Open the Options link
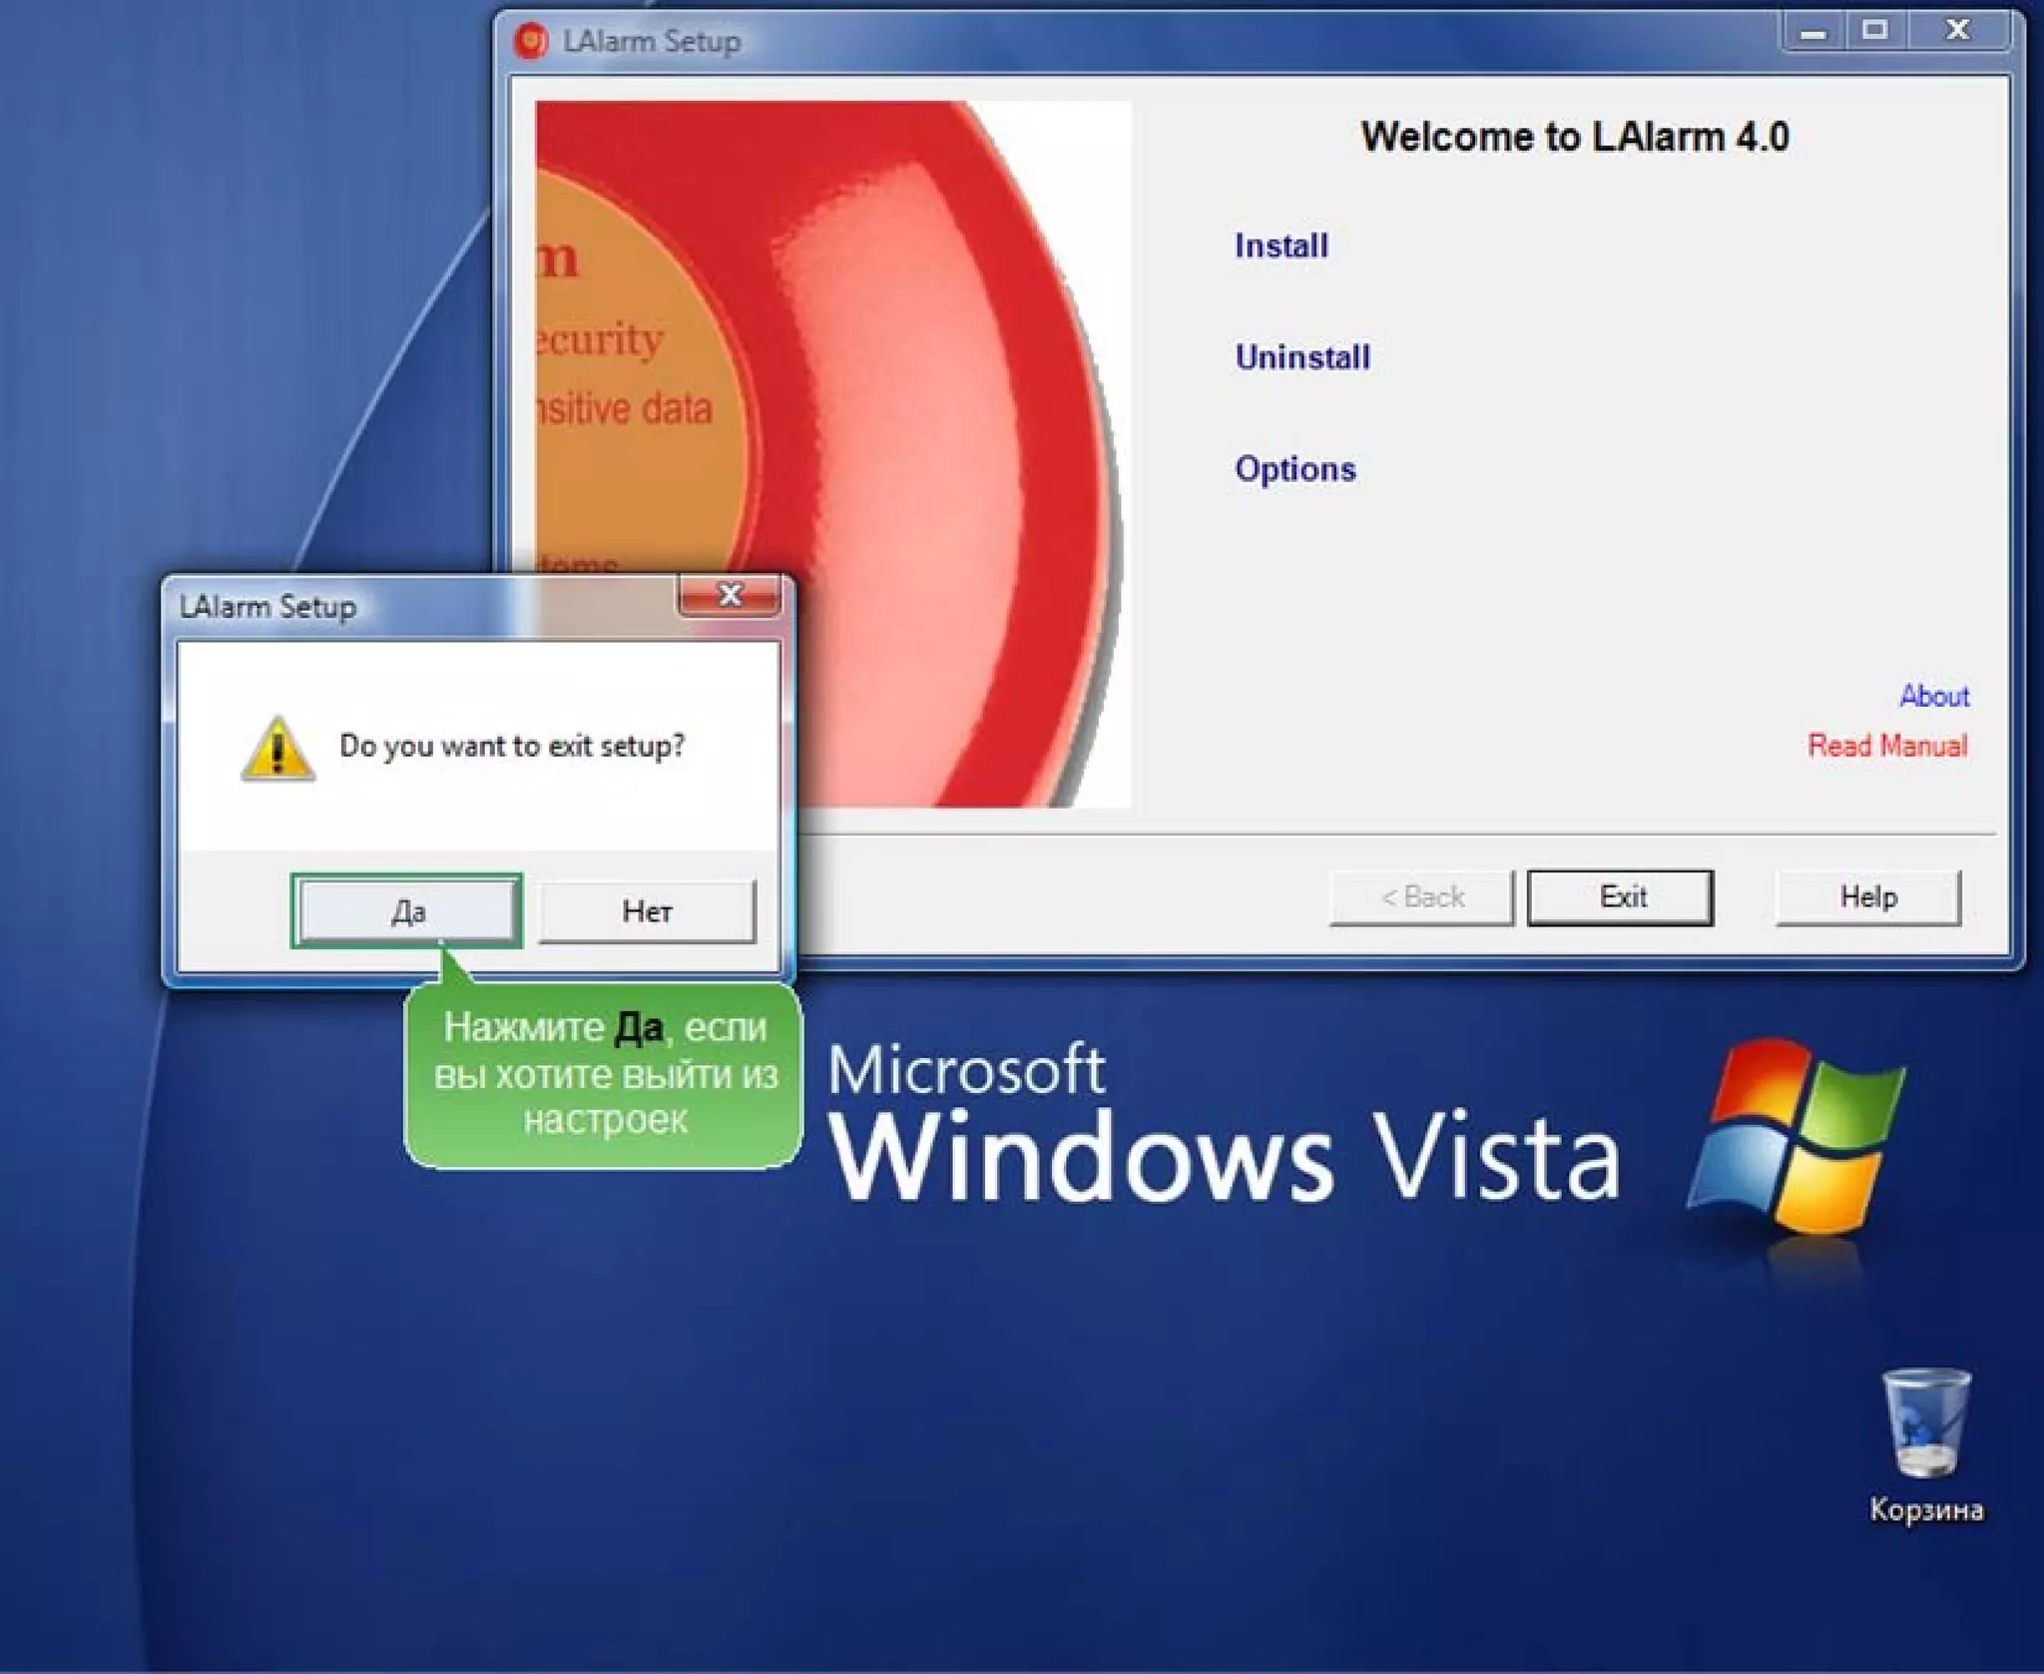The height and width of the screenshot is (1674, 2044). pos(1294,469)
